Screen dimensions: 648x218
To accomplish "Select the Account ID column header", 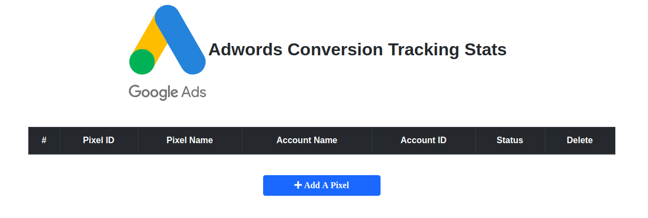I will pos(423,140).
